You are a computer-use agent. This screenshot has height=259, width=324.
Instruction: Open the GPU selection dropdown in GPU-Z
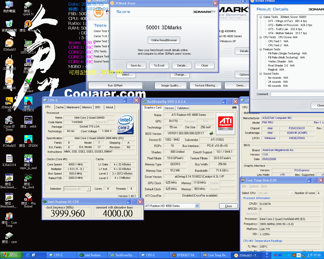(197, 206)
